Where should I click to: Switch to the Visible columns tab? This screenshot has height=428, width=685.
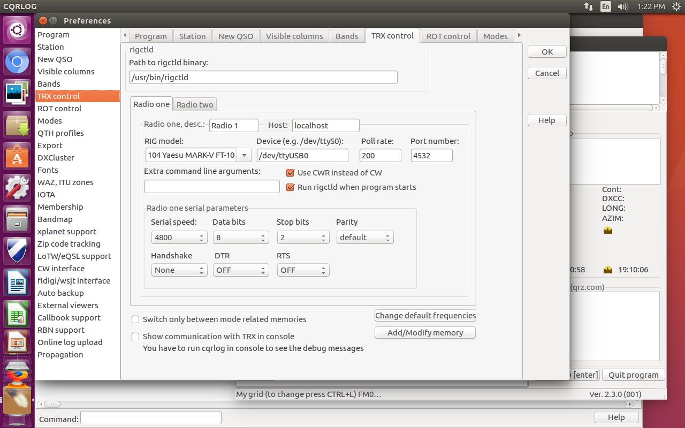click(x=294, y=36)
